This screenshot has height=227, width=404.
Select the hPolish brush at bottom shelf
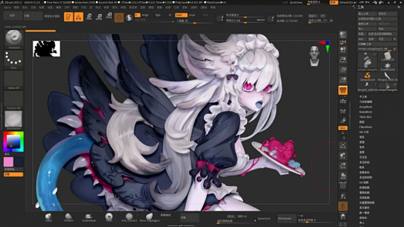[68, 218]
